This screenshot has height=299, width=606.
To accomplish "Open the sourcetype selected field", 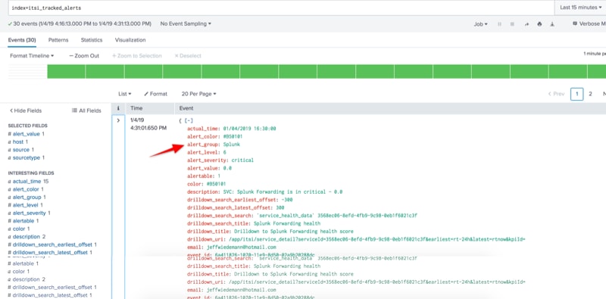I will tap(27, 157).
